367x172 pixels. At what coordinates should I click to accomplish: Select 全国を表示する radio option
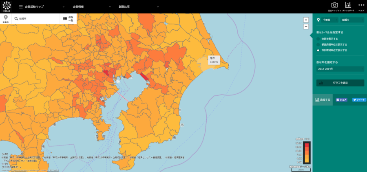coord(318,39)
